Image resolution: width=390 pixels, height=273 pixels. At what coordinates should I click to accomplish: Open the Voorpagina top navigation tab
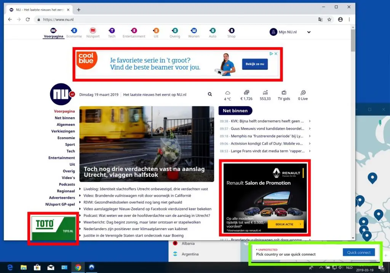click(53, 33)
